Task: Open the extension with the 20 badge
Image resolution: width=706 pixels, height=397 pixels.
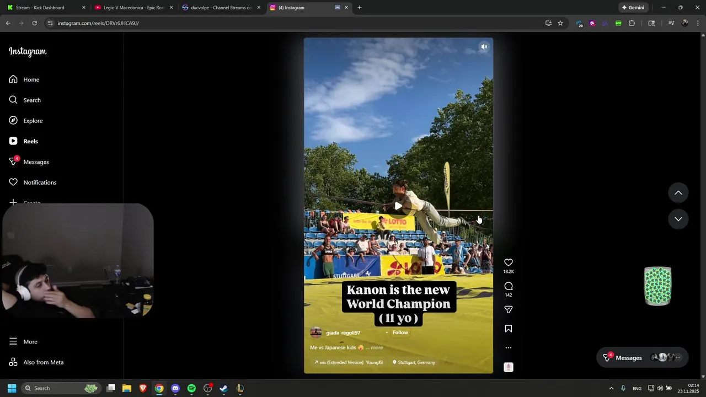Action: (579, 24)
